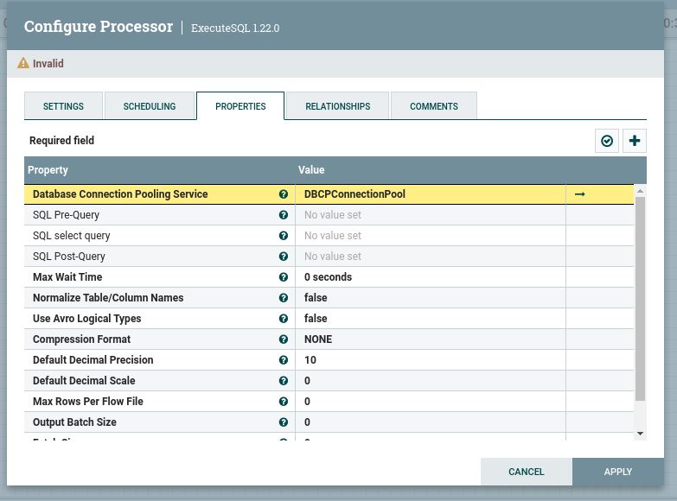Open the Relationships tab
Image resolution: width=677 pixels, height=501 pixels.
point(337,106)
